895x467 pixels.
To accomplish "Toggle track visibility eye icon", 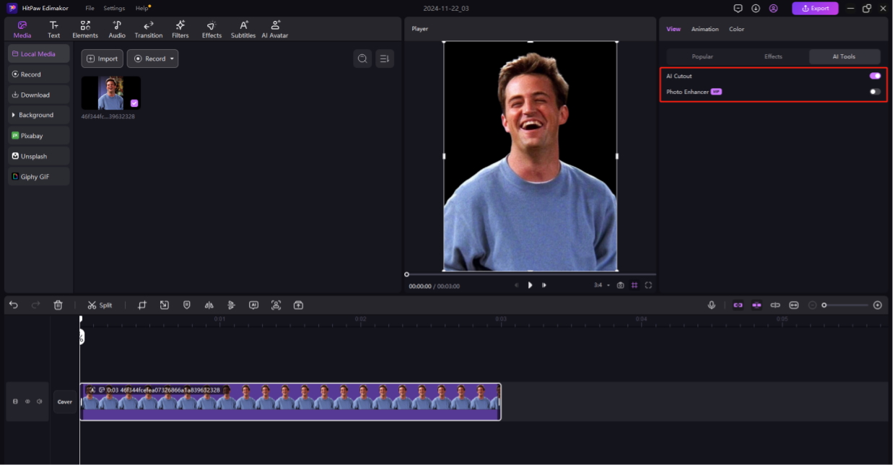I will tap(27, 401).
